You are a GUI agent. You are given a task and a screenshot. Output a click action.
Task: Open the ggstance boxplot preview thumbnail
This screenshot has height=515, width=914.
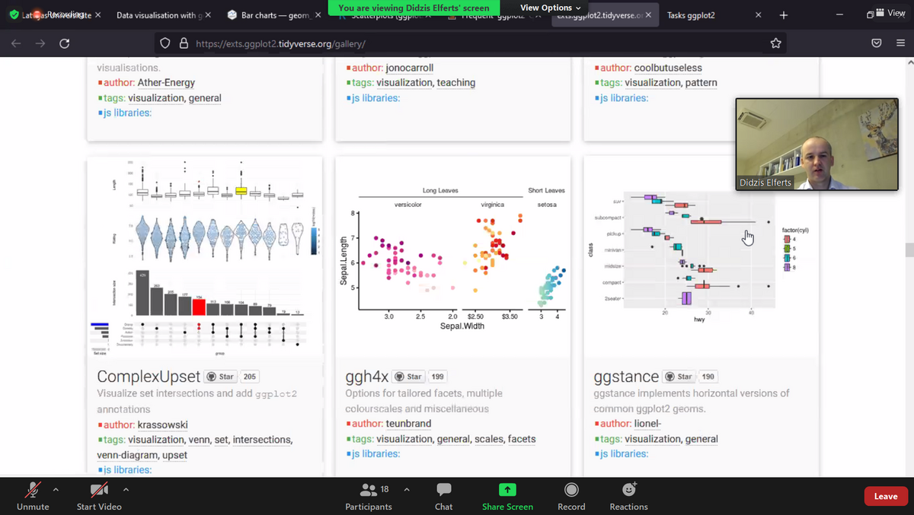tap(701, 257)
